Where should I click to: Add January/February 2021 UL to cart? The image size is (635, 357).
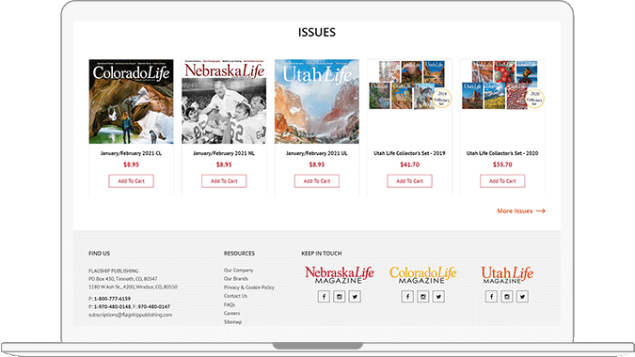pos(317,181)
